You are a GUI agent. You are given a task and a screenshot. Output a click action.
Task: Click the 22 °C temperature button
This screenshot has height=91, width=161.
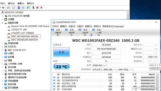point(61,67)
